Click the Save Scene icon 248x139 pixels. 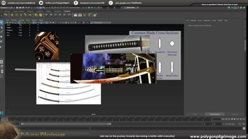point(23,8)
